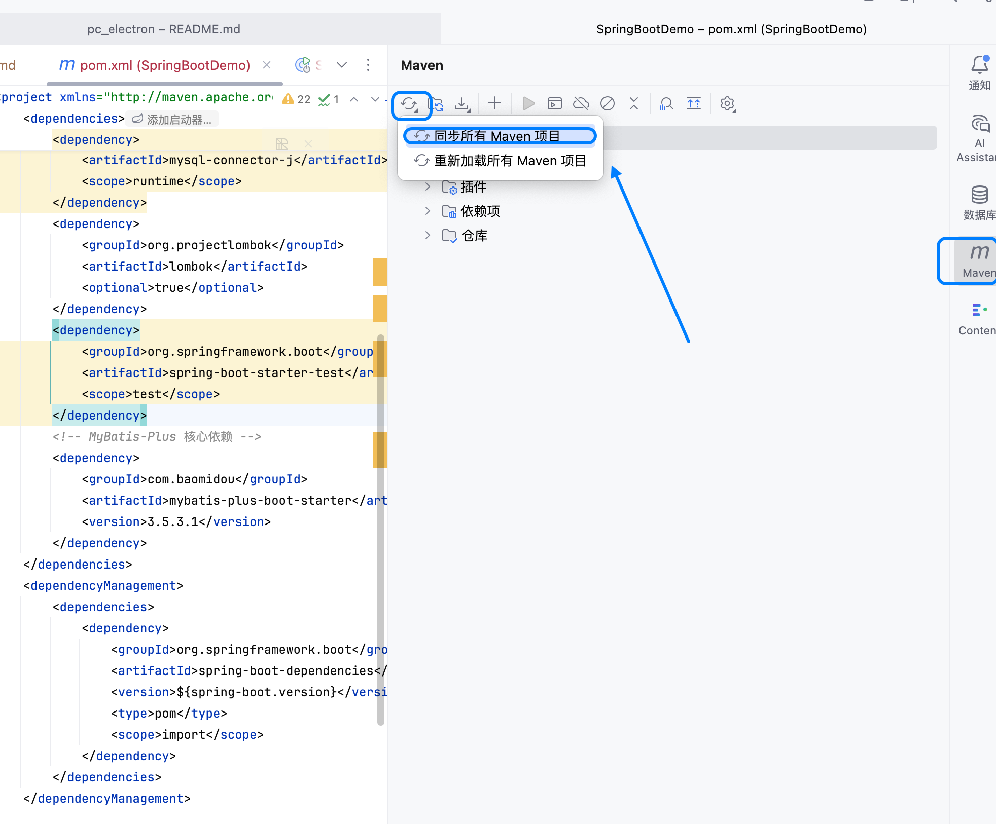Toggle Maven offline mode cloud icon
The height and width of the screenshot is (824, 996).
[581, 104]
